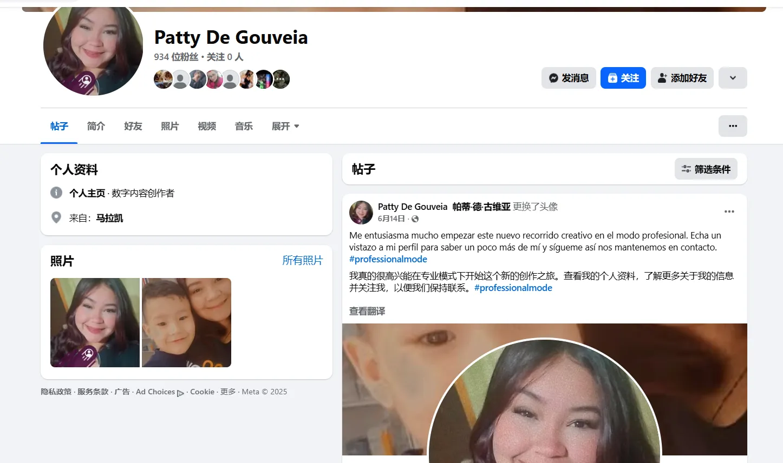Click the info icon next to 个人主页
783x463 pixels.
point(56,193)
